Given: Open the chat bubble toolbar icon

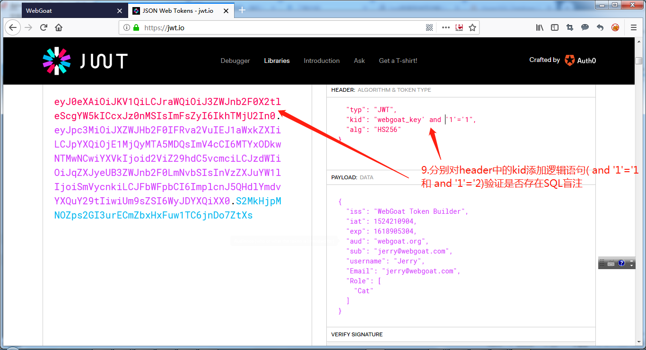Looking at the screenshot, I should pyautogui.click(x=585, y=27).
